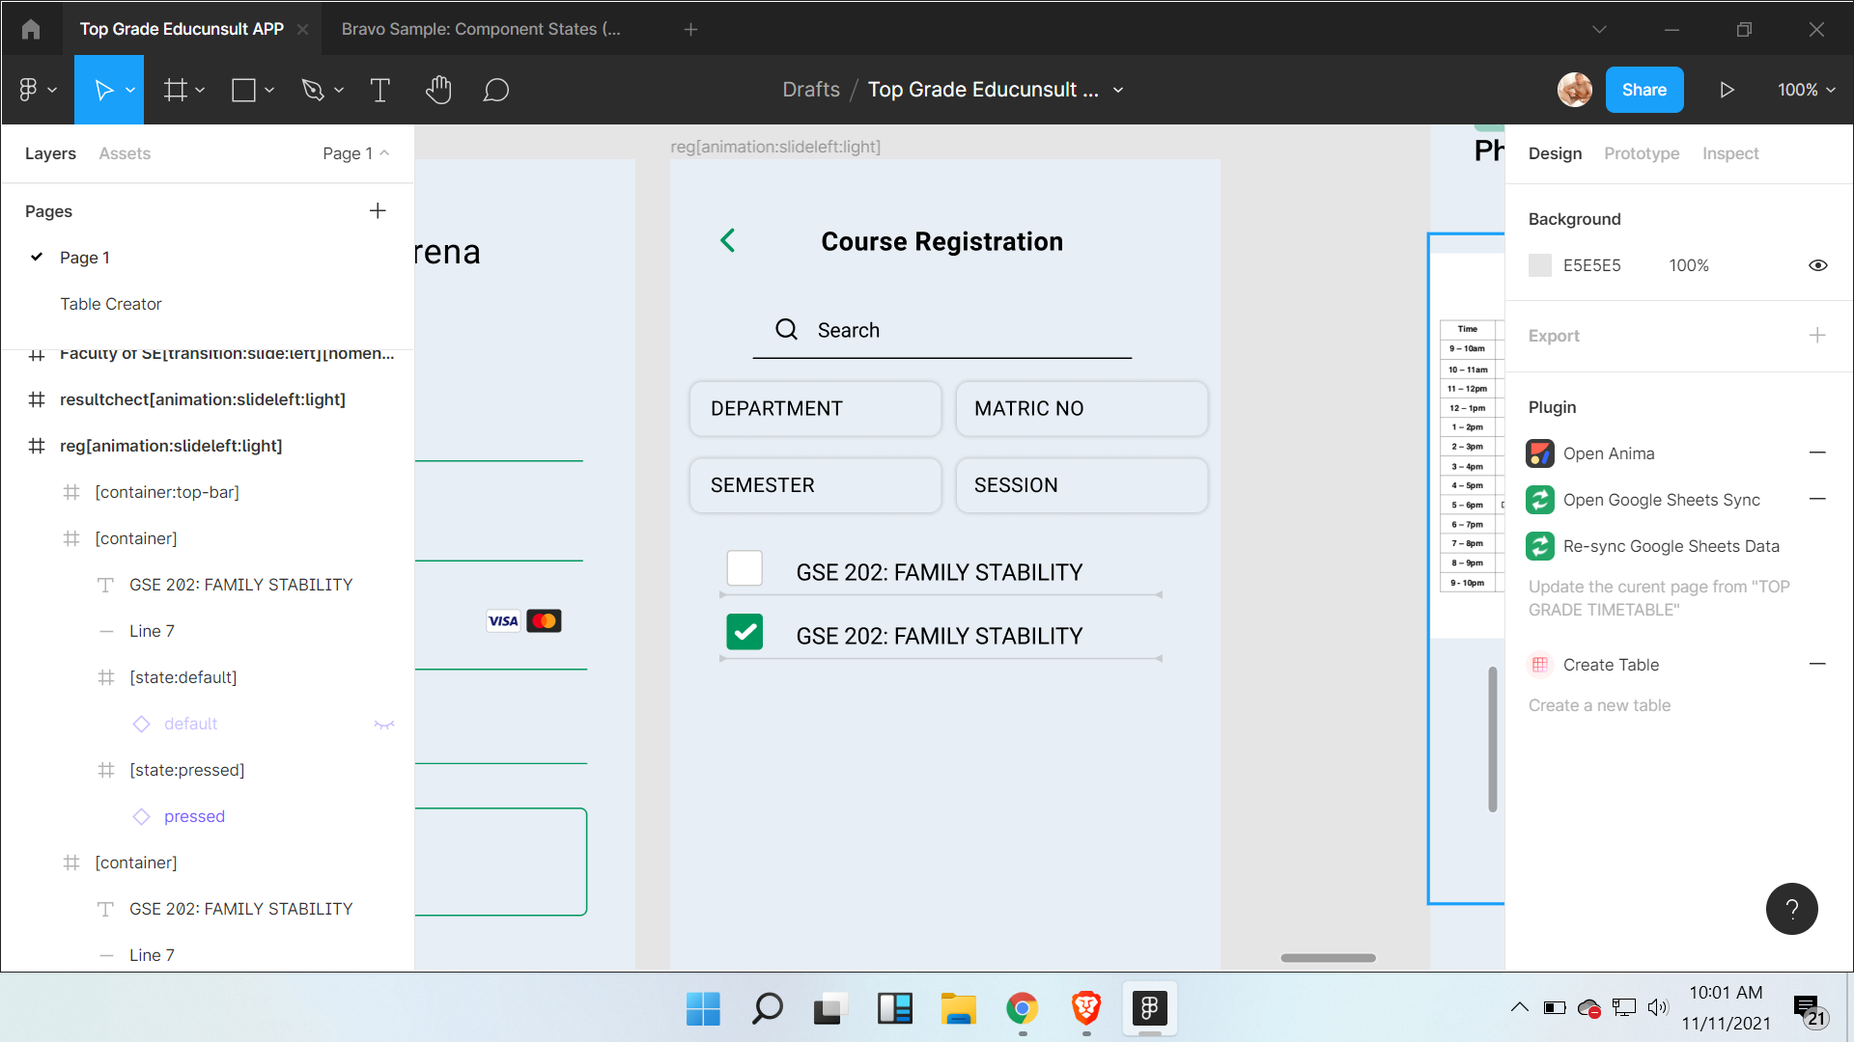Expand shape tools dropdown arrow
This screenshot has width=1854, height=1042.
tap(269, 90)
